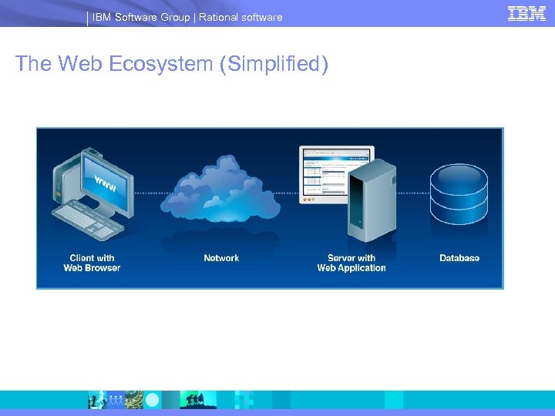This screenshot has width=555, height=416.
Task: Click the network cloud icon
Action: click(x=220, y=189)
